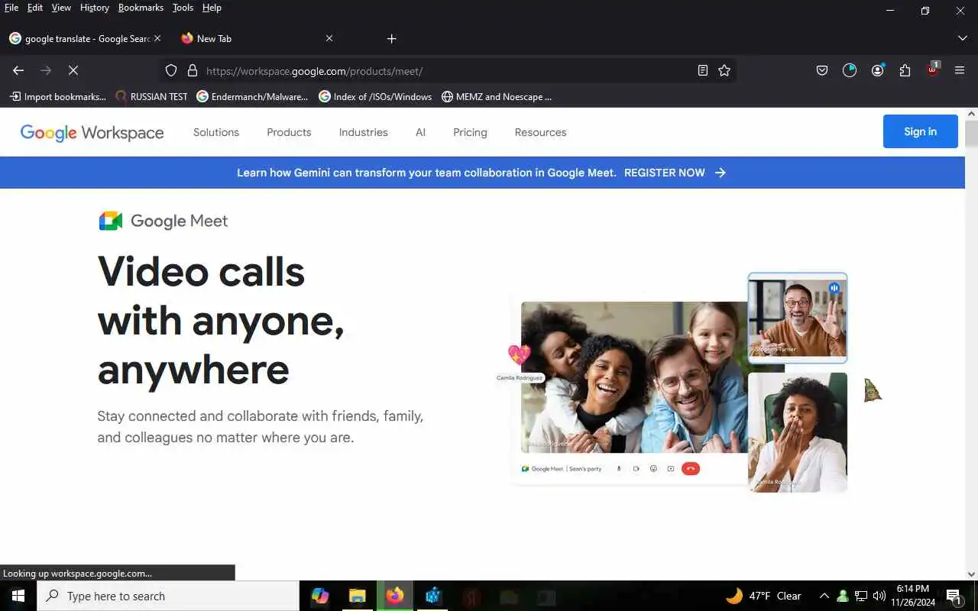Bookmark this page with the star icon
Image resolution: width=978 pixels, height=611 pixels.
724,70
